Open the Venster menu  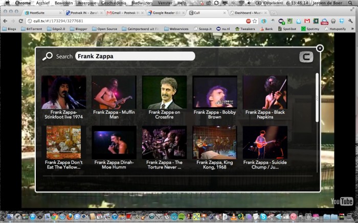pyautogui.click(x=165, y=3)
